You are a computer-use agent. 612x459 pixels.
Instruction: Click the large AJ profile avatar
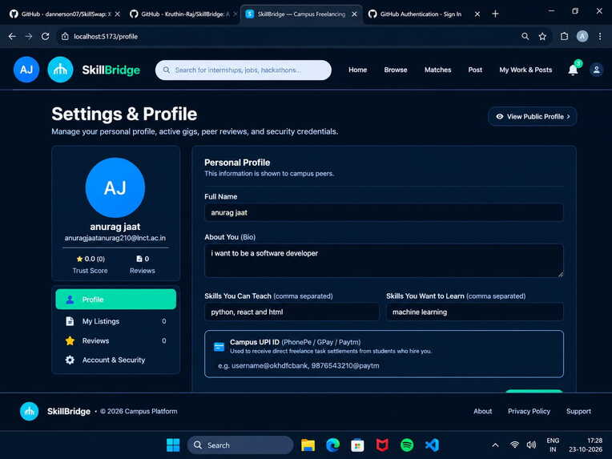[115, 187]
